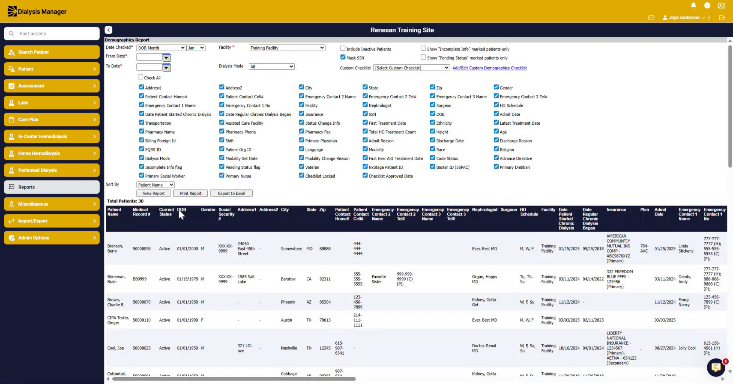The image size is (733, 384).
Task: Open the Jaye Anderson user menu
Action: pyautogui.click(x=684, y=18)
